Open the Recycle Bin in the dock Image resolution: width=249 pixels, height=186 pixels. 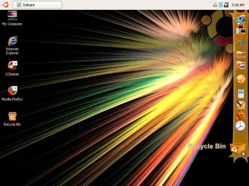(x=237, y=148)
